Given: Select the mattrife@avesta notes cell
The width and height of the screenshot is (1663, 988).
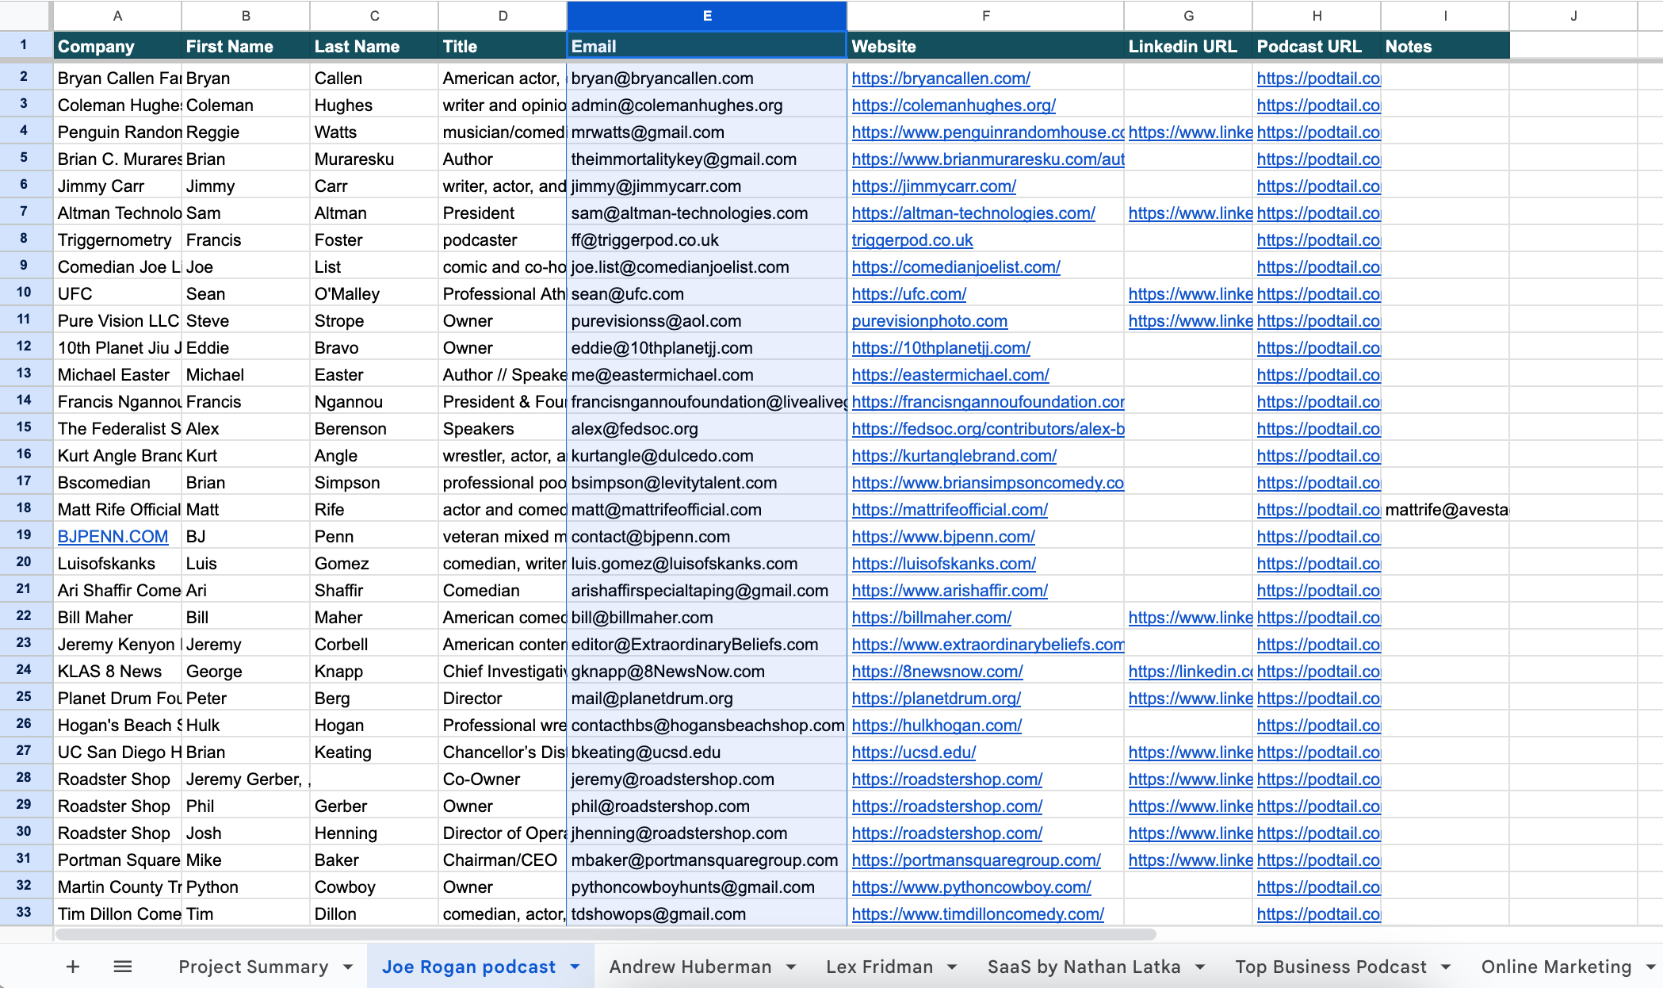Looking at the screenshot, I should coord(1445,510).
